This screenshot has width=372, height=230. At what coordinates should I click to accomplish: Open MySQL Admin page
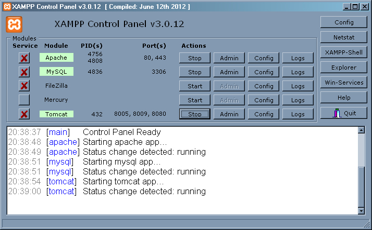point(229,72)
